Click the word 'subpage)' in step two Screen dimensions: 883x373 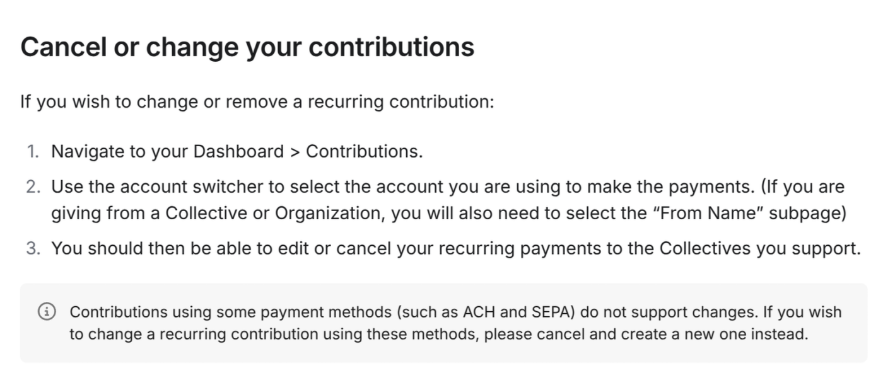click(811, 214)
